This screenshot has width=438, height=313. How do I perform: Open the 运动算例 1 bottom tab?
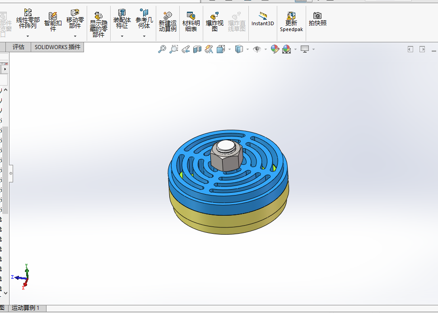[26, 308]
